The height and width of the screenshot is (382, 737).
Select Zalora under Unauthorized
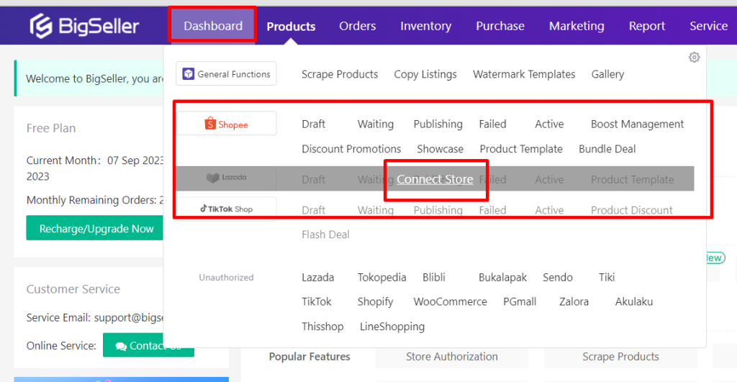point(574,301)
